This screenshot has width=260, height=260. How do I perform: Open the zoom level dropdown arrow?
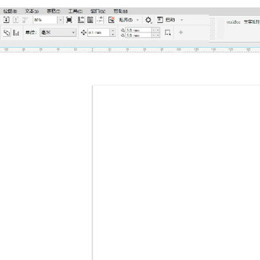61,20
